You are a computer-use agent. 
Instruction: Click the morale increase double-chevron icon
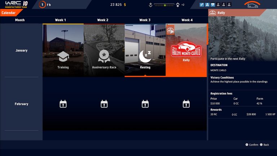tap(178, 5)
